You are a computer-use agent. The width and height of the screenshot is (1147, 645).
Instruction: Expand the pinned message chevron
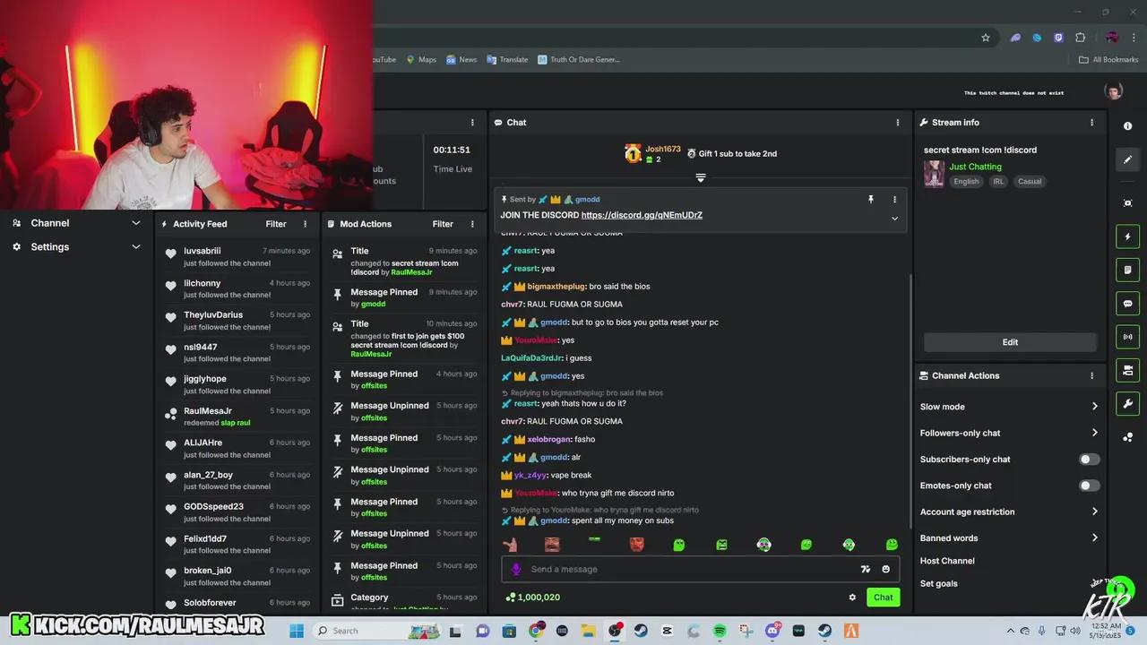894,219
